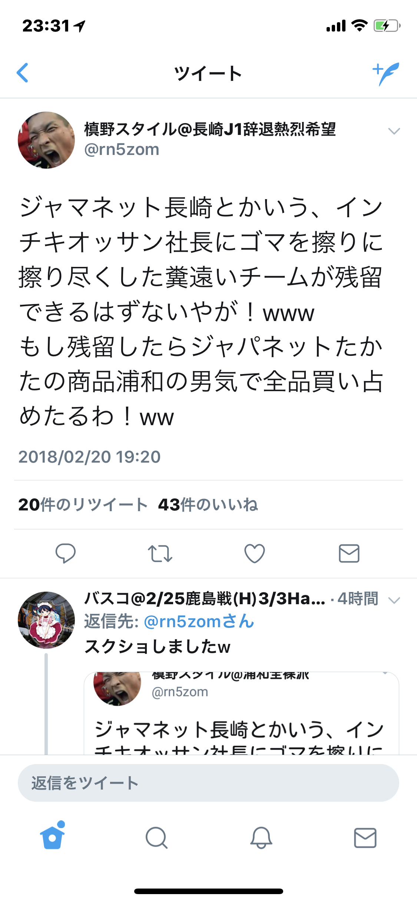
Task: Tap the reply speech bubble icon
Action: click(66, 553)
